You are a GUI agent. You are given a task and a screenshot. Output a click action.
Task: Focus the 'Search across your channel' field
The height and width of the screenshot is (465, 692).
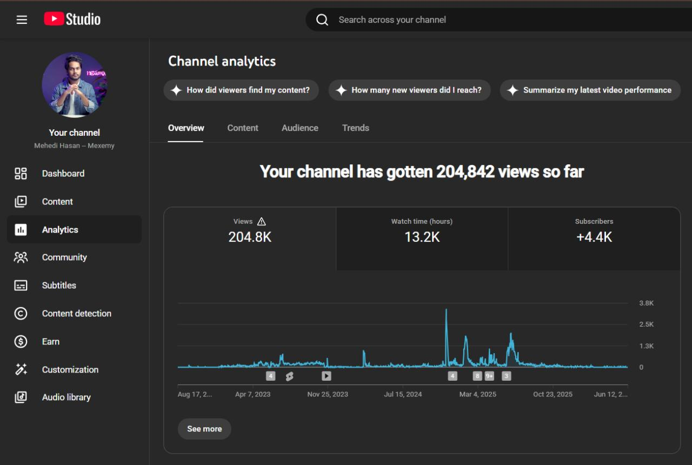click(500, 20)
